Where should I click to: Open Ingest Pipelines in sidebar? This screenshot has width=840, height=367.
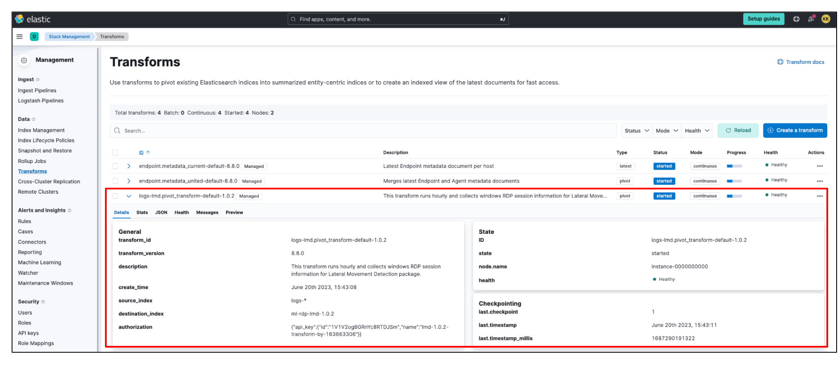point(37,90)
